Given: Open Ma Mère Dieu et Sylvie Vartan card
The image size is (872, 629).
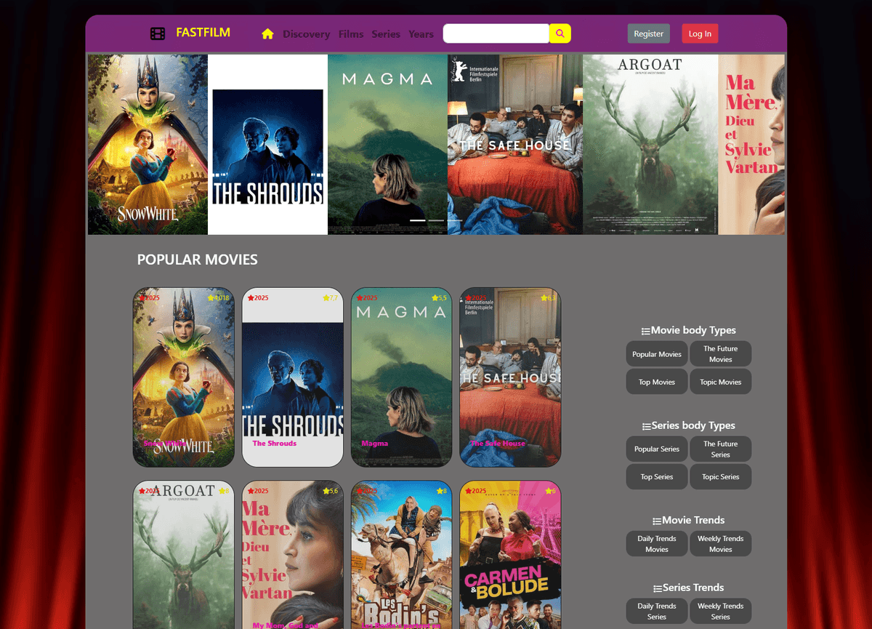Looking at the screenshot, I should pos(293,554).
